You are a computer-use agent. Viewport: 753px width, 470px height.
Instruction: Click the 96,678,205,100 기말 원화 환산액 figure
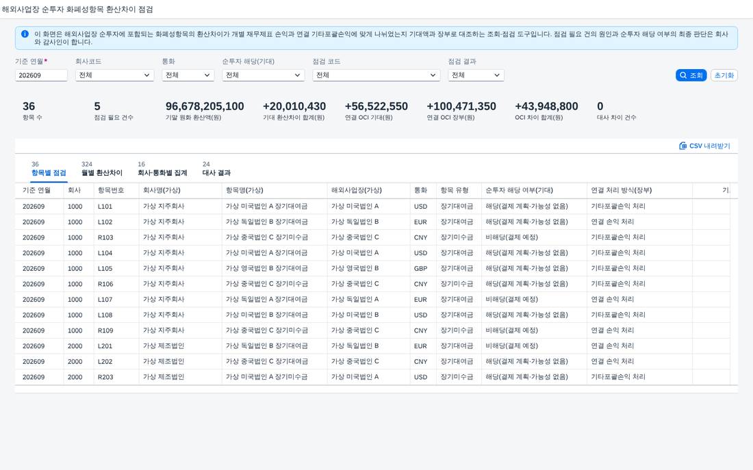(x=205, y=107)
